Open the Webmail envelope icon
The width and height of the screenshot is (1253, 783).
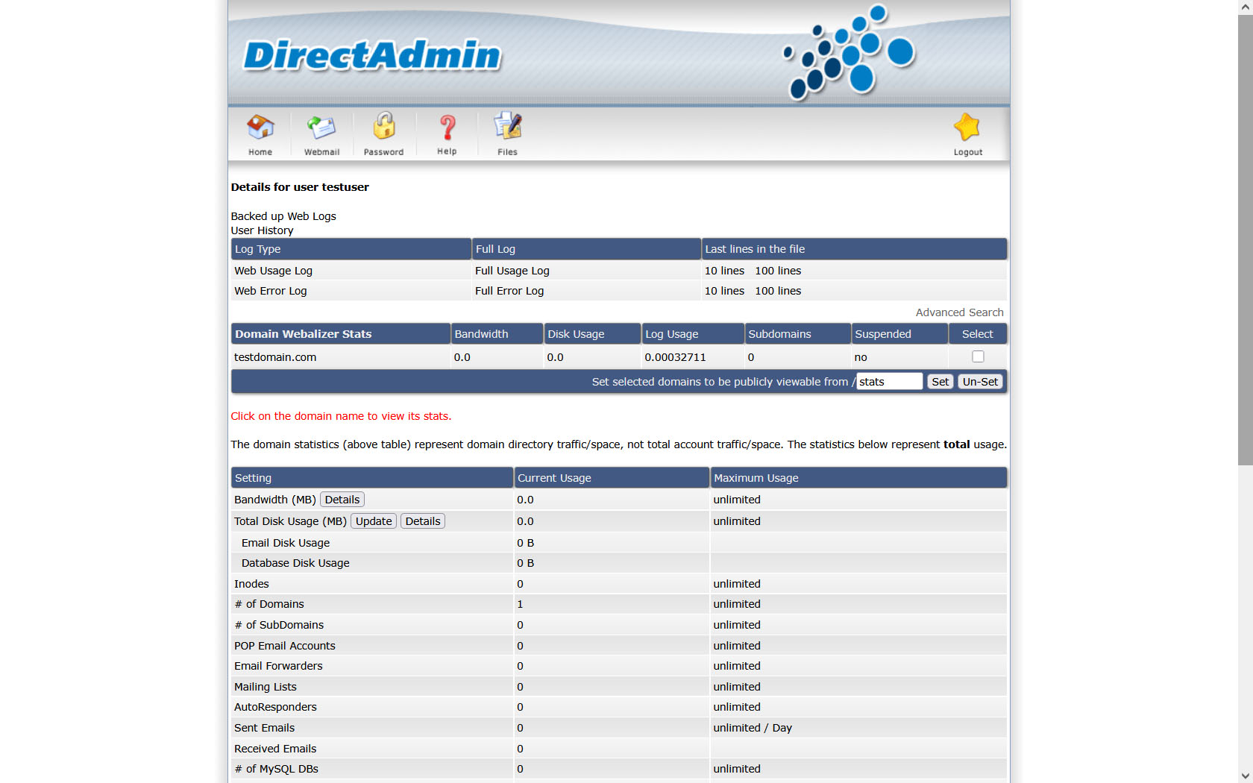[x=321, y=128]
